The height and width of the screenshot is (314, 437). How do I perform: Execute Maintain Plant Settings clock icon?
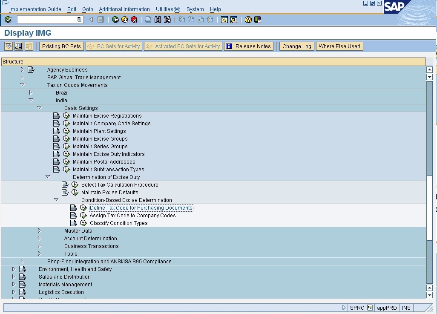[66, 131]
